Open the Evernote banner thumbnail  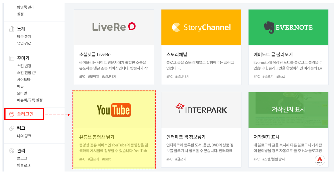pos(288,27)
